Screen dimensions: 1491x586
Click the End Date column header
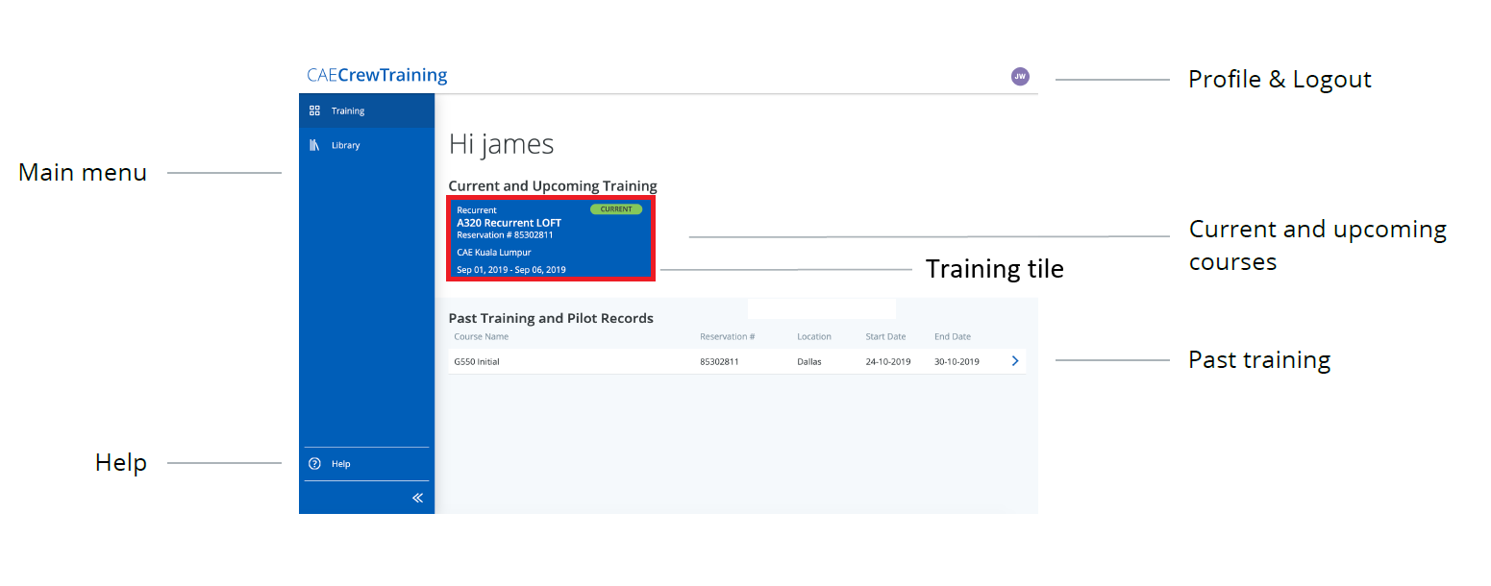pyautogui.click(x=953, y=336)
